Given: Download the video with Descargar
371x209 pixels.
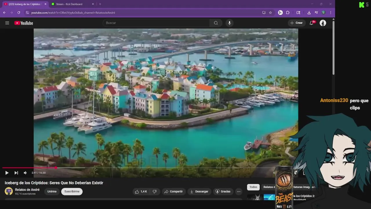Looking at the screenshot, I should [199, 192].
